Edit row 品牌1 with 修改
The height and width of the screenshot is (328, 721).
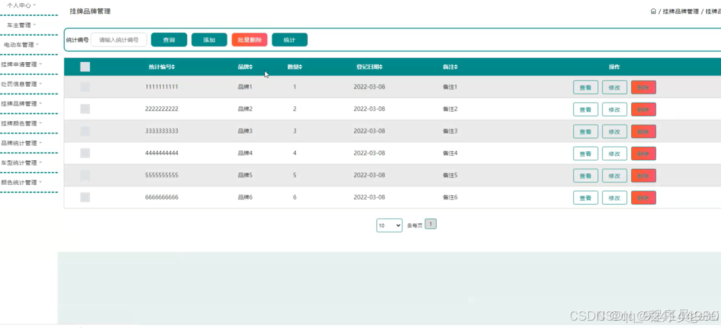coord(614,87)
